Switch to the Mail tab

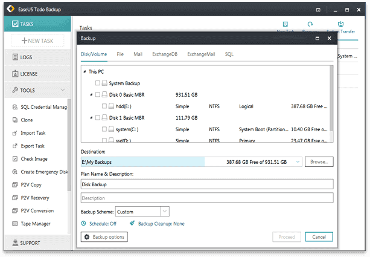click(138, 54)
